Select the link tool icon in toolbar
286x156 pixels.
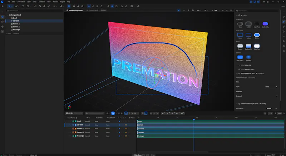click(x=49, y=6)
